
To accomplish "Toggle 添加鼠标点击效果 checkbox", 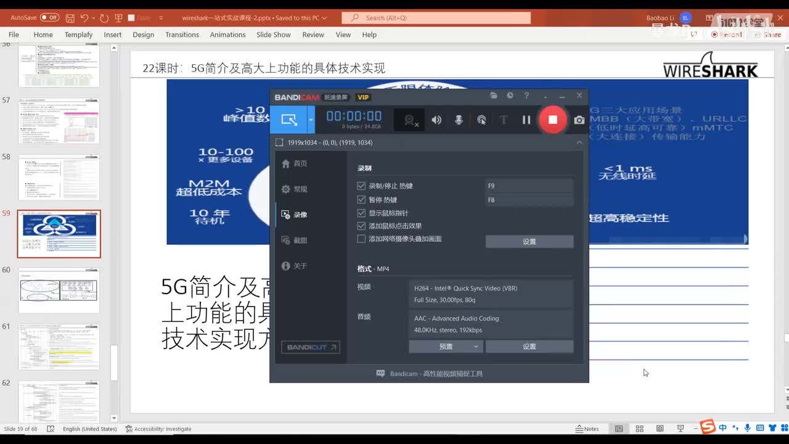I will (361, 226).
